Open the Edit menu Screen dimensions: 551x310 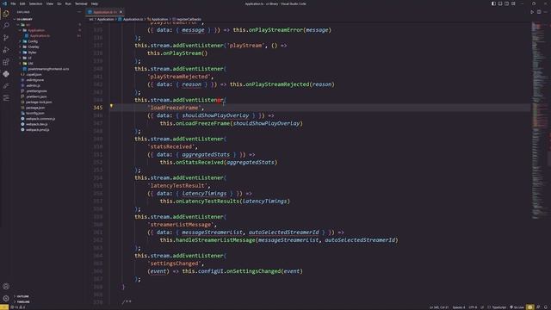(22, 3)
